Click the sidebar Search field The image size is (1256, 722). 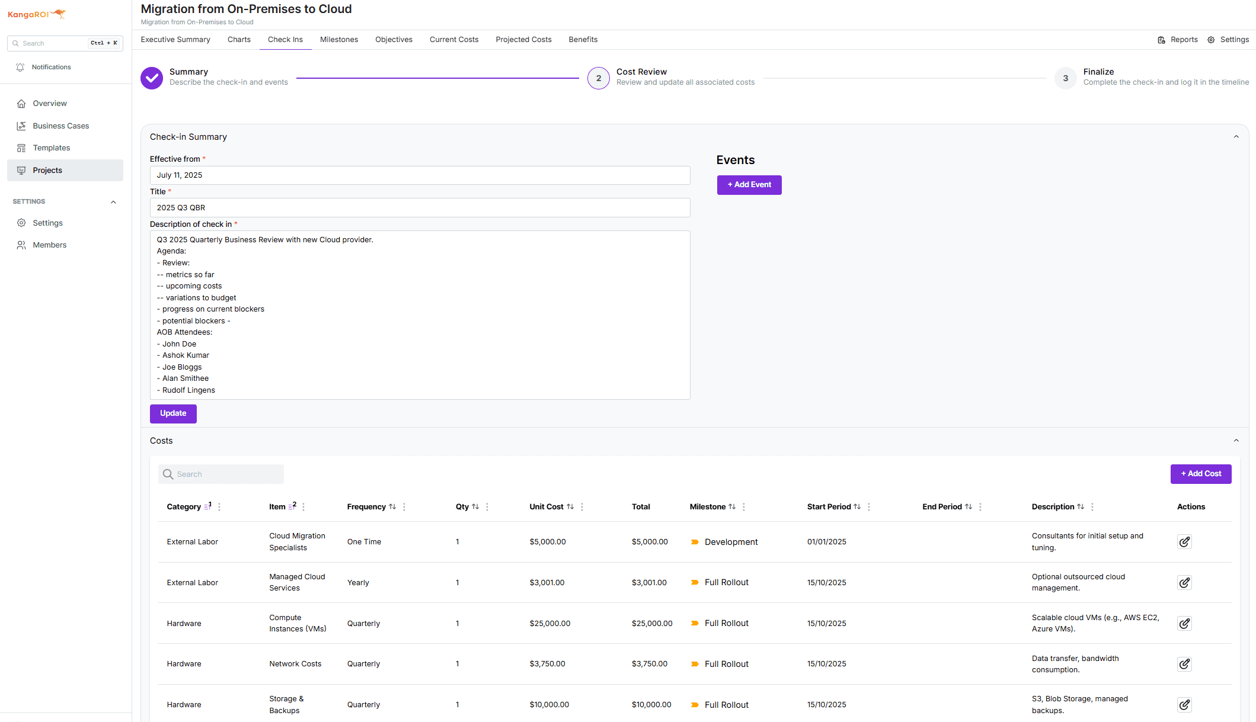click(65, 43)
